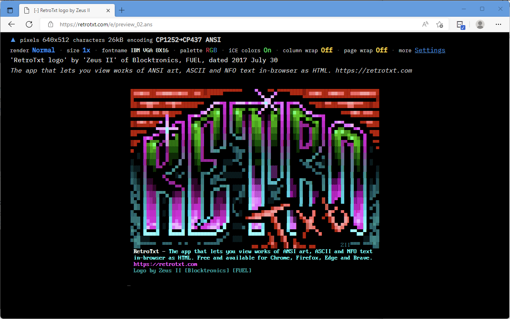Screen dimensions: 510x319
Task: Open the browser profile avatar
Action: (x=480, y=24)
